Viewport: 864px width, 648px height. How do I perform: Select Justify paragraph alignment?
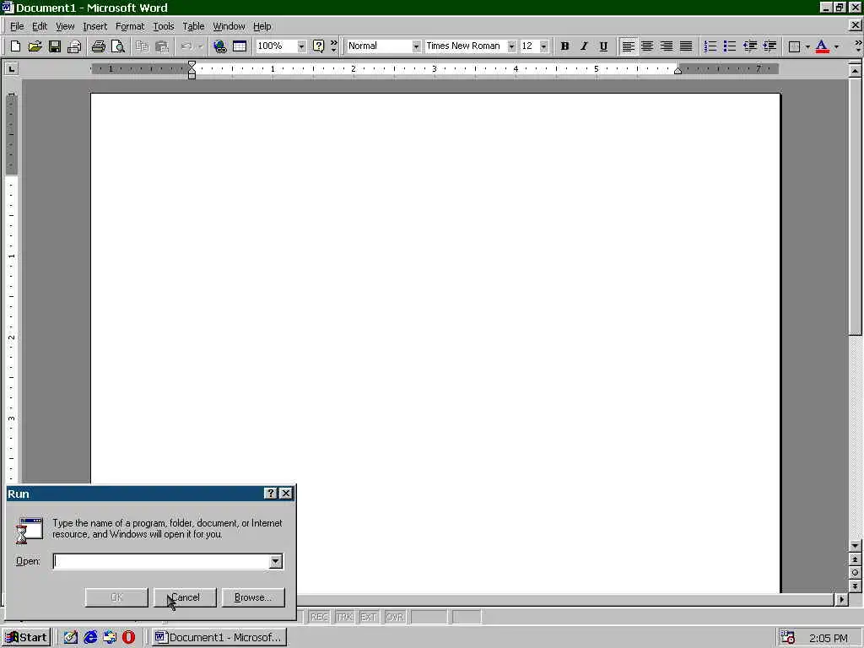pos(686,46)
